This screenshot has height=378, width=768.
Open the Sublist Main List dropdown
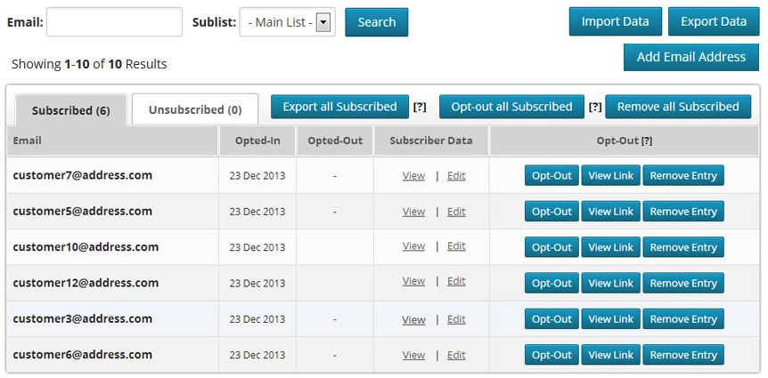[x=287, y=22]
